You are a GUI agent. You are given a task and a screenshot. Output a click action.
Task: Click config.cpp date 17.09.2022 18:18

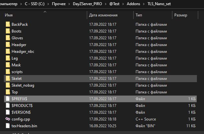click(103, 119)
